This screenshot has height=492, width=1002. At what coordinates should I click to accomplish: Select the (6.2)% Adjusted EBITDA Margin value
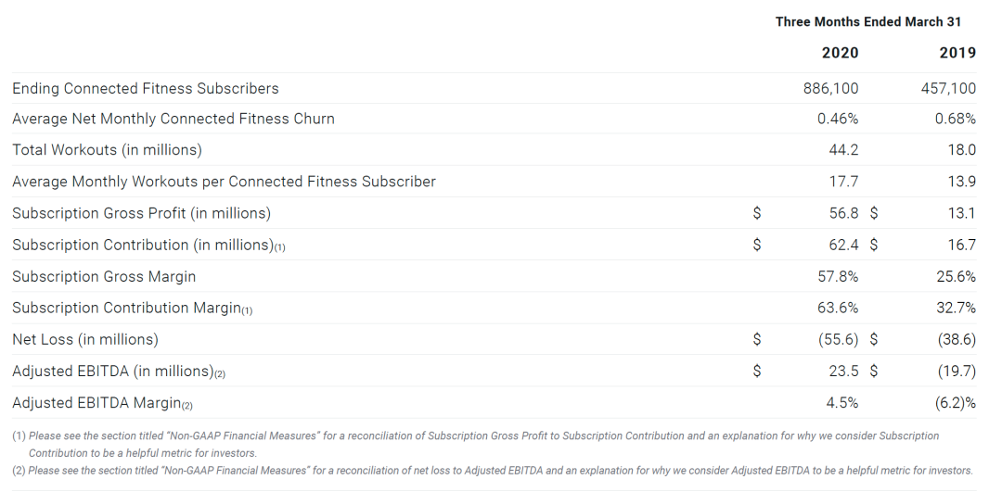(956, 403)
